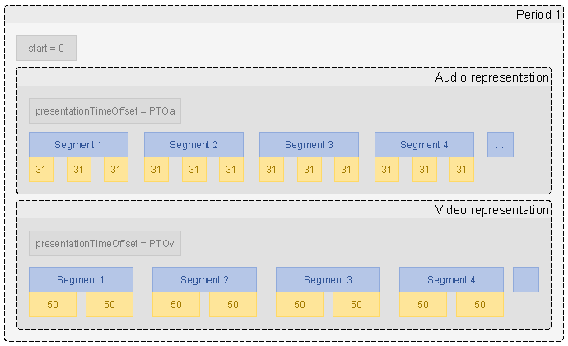Select video Segment 2 block
Image resolution: width=568 pixels, height=346 pixels.
(x=205, y=279)
